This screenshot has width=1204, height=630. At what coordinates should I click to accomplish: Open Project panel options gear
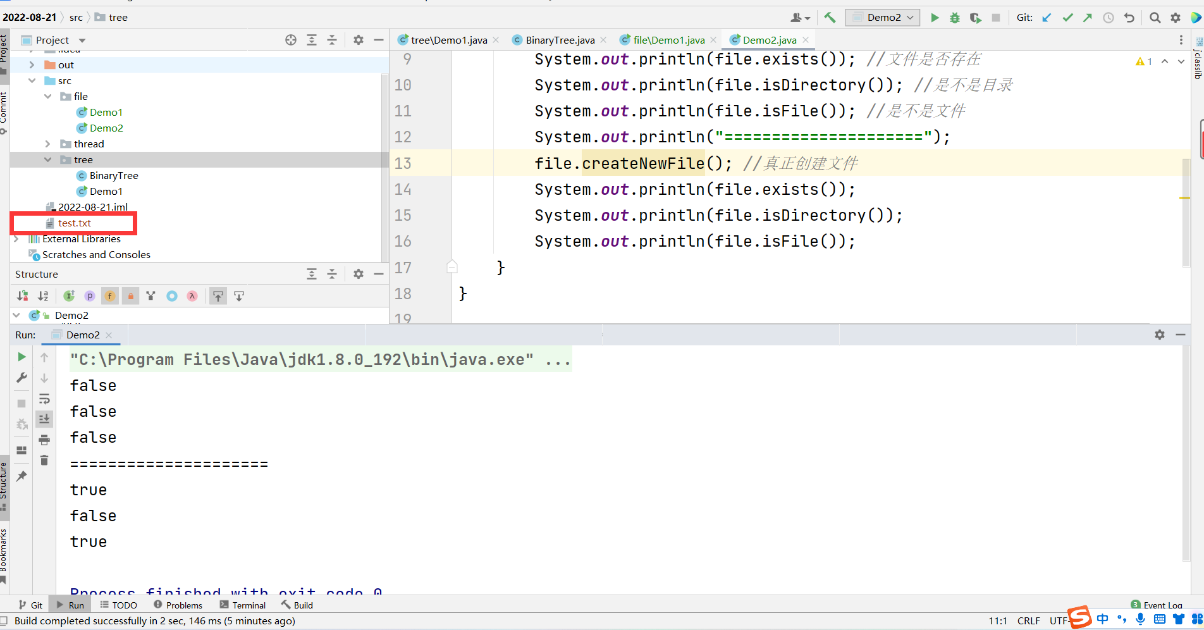click(x=359, y=40)
